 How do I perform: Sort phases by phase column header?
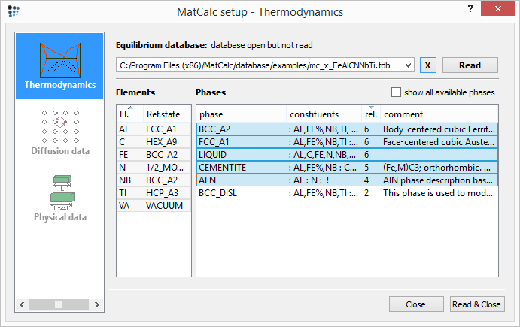(x=242, y=114)
